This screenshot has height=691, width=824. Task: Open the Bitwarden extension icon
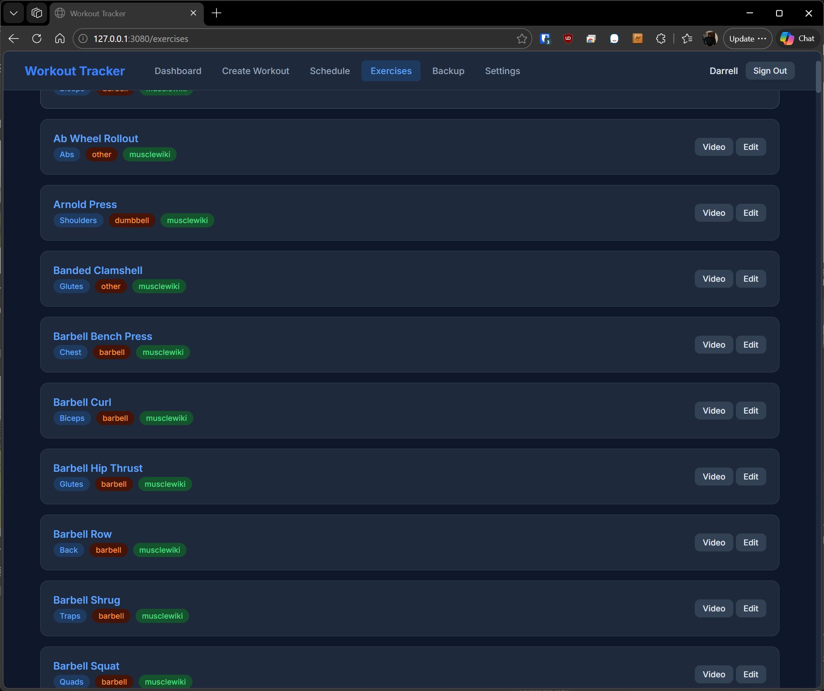[x=545, y=39]
